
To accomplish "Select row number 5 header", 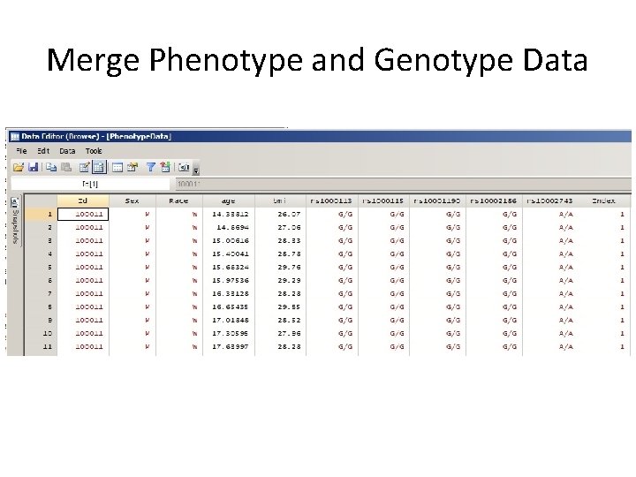I will [x=41, y=268].
